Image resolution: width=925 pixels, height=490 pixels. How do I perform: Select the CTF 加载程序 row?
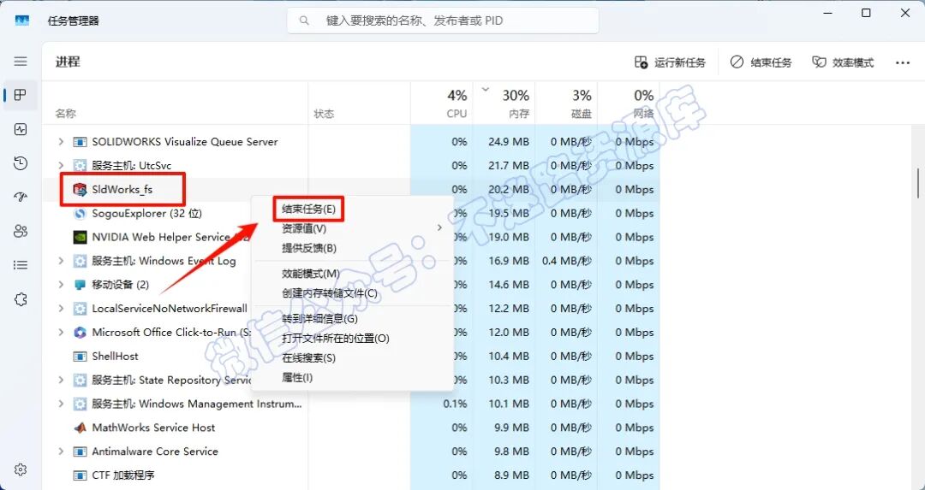point(351,475)
